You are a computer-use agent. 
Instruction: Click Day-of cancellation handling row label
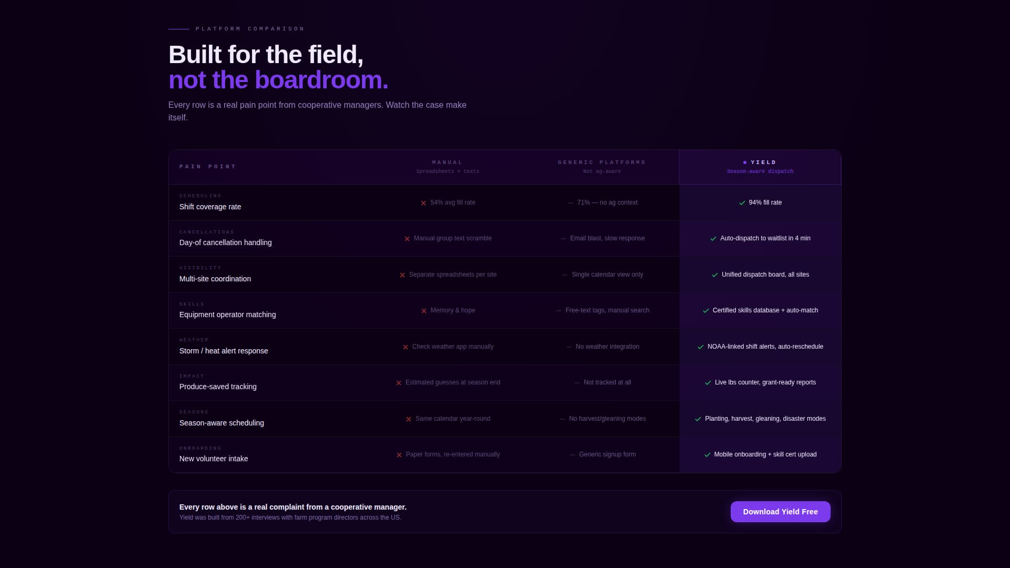click(225, 242)
